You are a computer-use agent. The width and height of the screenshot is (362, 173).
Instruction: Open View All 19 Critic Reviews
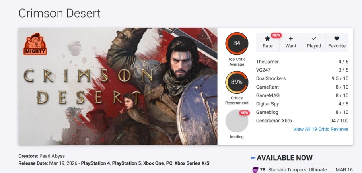point(321,129)
